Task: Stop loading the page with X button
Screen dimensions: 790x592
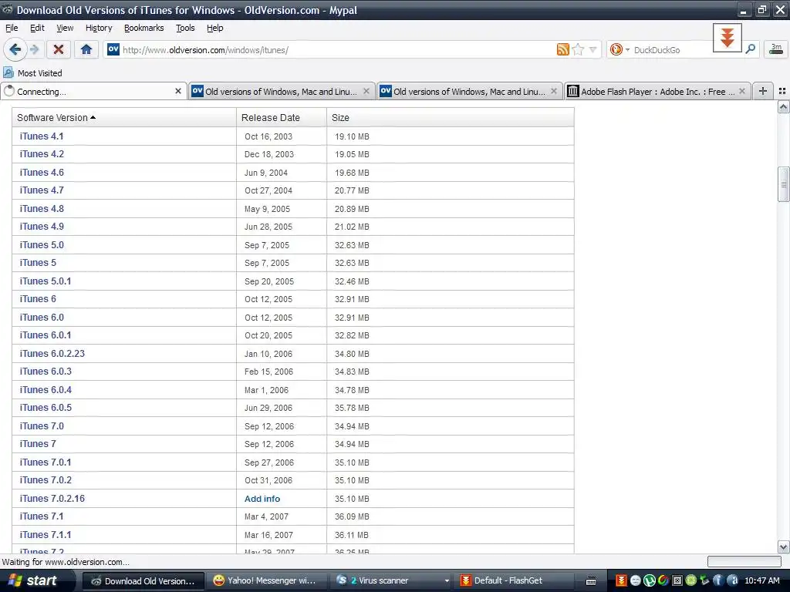Action: [59, 49]
